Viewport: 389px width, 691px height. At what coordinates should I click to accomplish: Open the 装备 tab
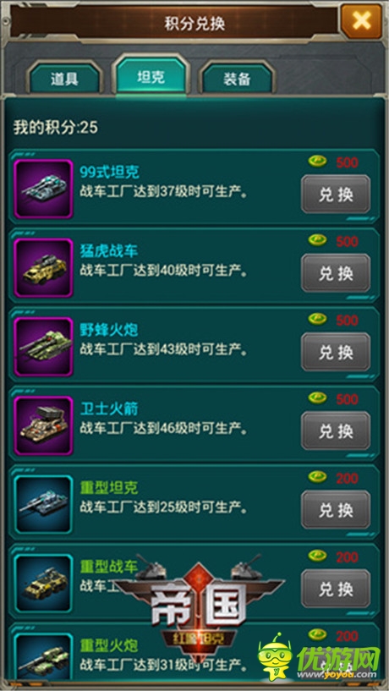pos(237,79)
